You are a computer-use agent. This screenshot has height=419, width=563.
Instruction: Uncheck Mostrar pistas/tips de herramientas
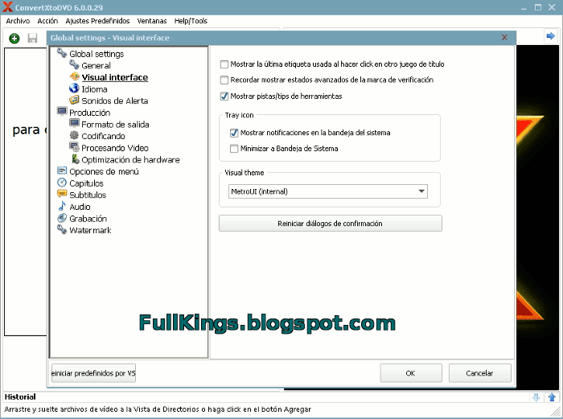(x=224, y=97)
